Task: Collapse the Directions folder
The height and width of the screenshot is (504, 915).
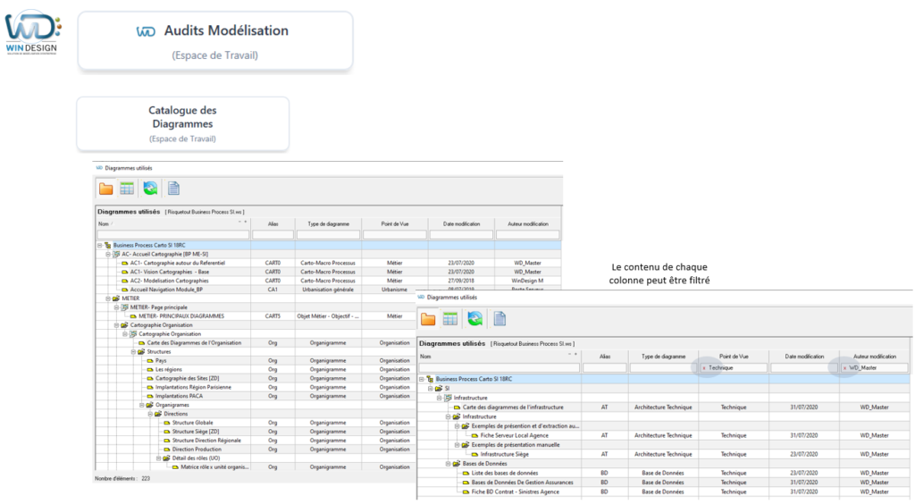Action: click(150, 414)
